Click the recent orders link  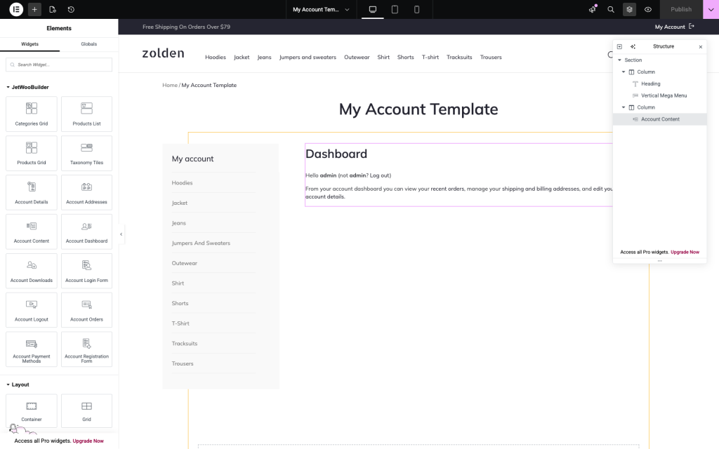pyautogui.click(x=447, y=189)
